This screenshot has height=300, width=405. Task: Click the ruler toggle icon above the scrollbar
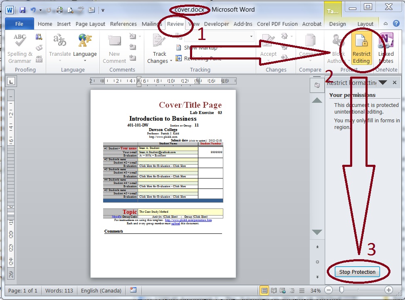(317, 85)
